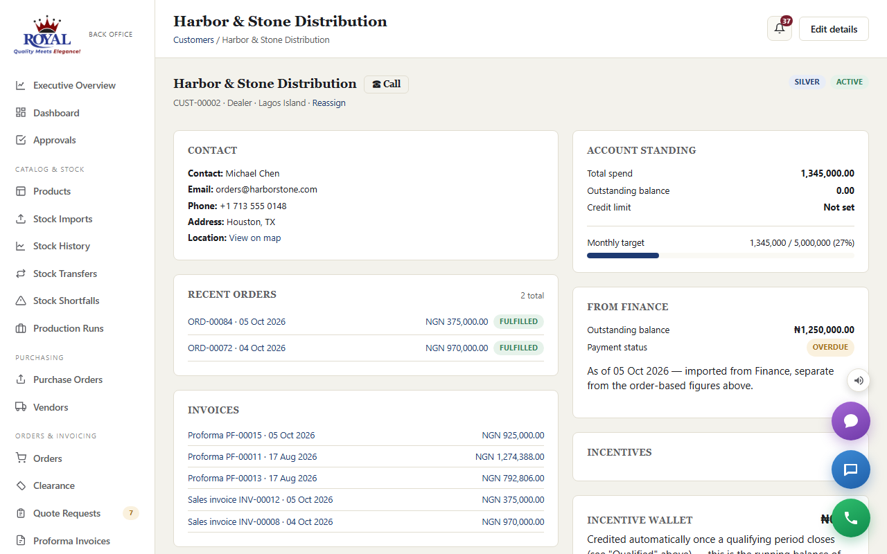This screenshot has height=554, width=887.
Task: Click the ACTIVE status badge
Action: (x=850, y=82)
